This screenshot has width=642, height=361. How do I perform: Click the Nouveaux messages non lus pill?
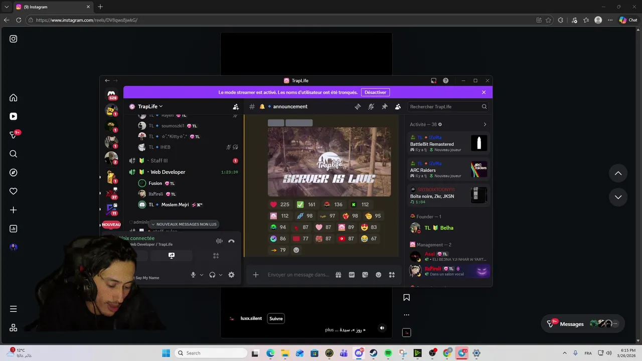pyautogui.click(x=184, y=224)
